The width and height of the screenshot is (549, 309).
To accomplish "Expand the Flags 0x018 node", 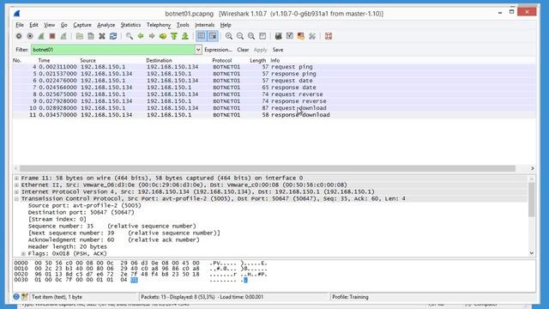I will (23, 254).
